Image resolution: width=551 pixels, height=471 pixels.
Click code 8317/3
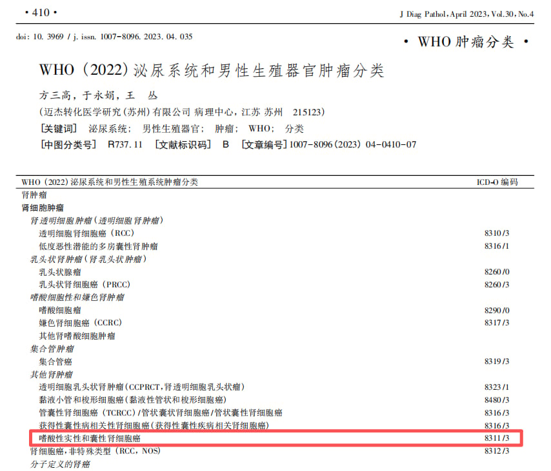(x=497, y=323)
